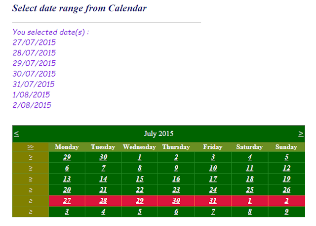Select week row starting July 20
The width and height of the screenshot is (316, 226).
[x=31, y=190]
